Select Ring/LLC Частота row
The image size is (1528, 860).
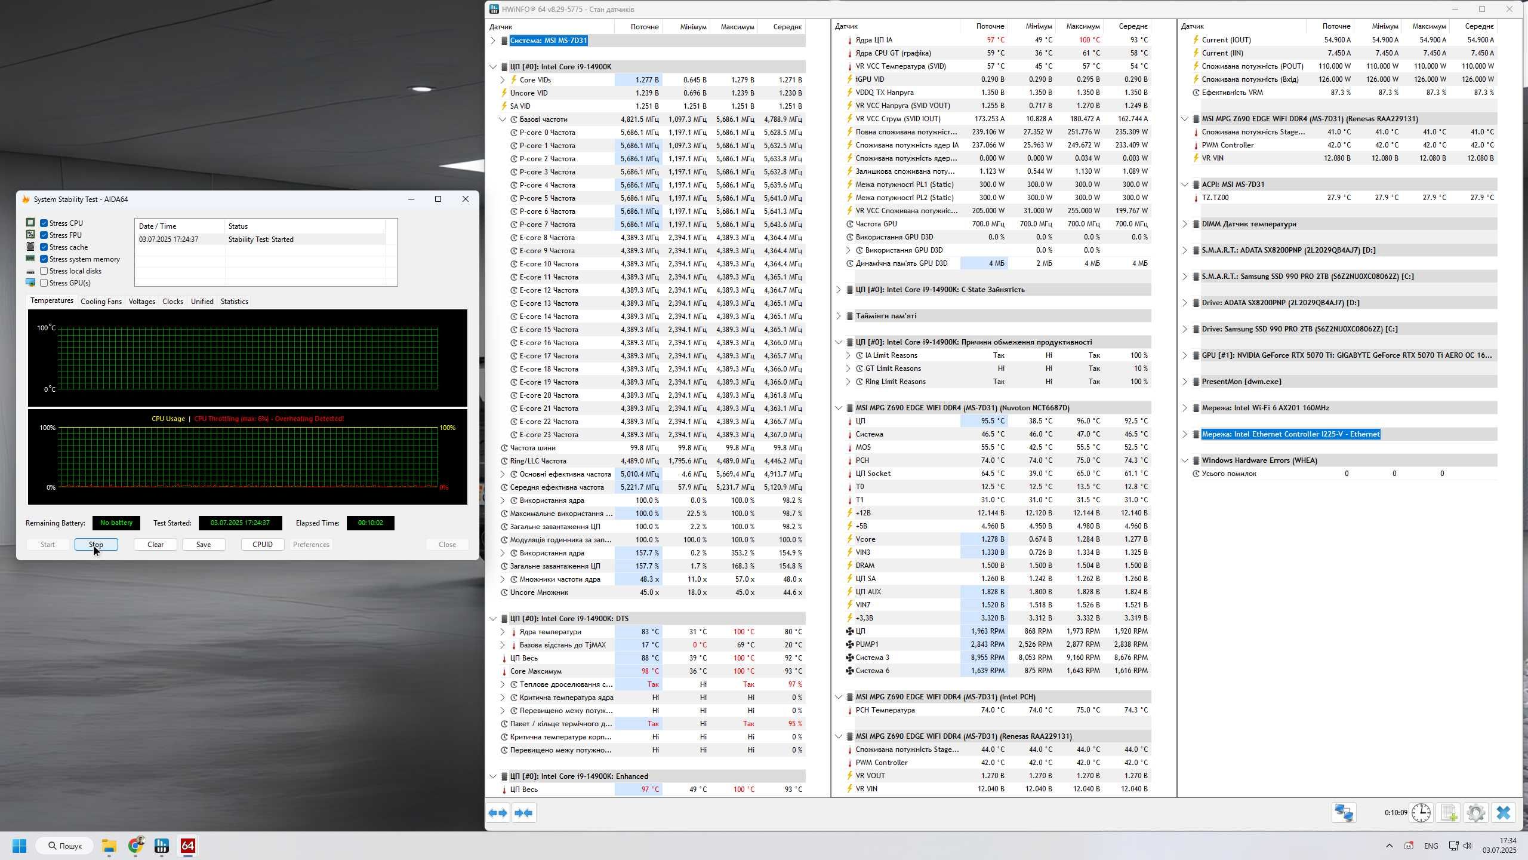click(652, 461)
